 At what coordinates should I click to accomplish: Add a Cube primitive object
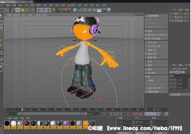point(75,10)
